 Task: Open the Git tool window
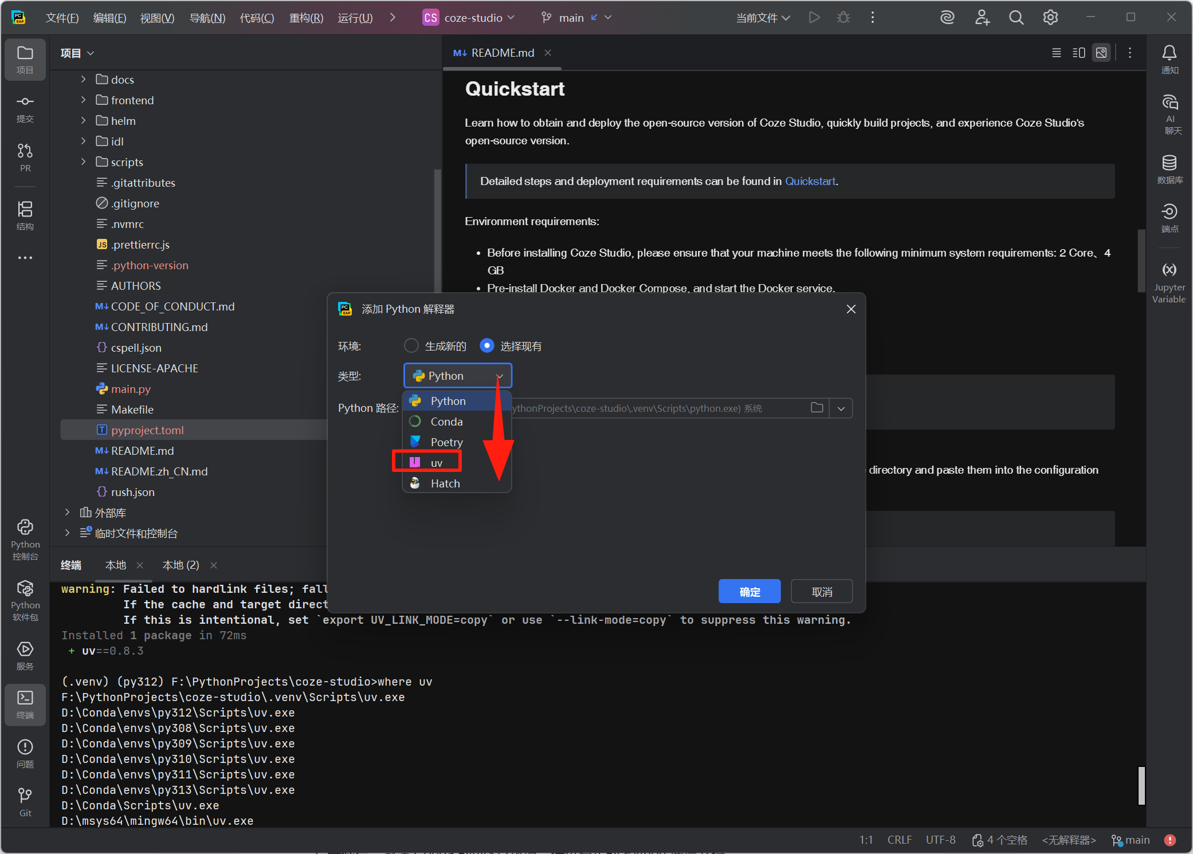(x=25, y=802)
